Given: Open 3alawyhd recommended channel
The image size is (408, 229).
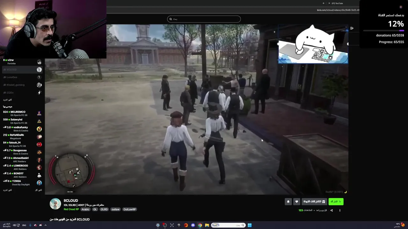Looking at the screenshot, I should (x=22, y=121).
